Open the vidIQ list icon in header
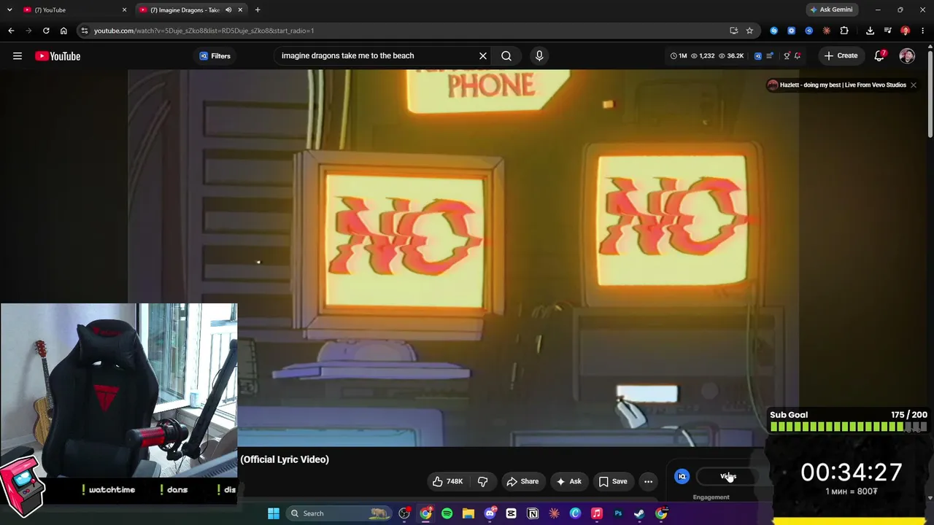Viewport: 934px width, 525px height. [x=770, y=55]
